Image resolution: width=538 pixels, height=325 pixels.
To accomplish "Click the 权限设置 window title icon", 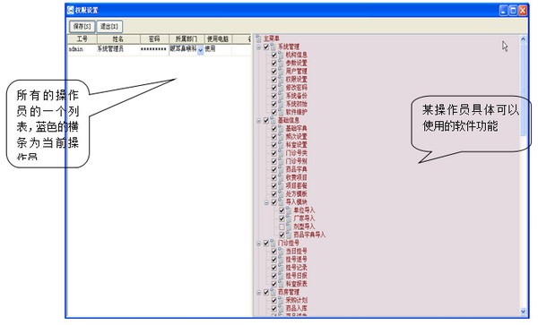I will pyautogui.click(x=71, y=10).
